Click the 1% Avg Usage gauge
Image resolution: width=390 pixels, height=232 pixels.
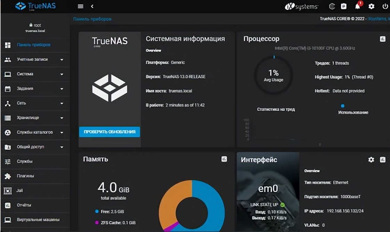pos(273,75)
